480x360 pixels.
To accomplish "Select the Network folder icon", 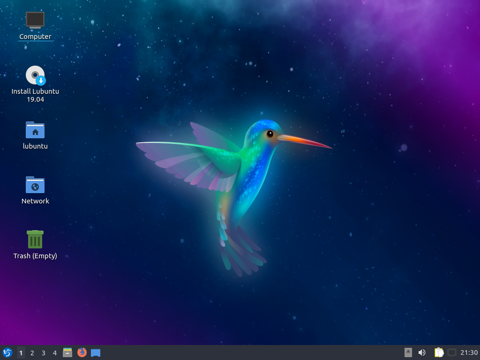I will pyautogui.click(x=35, y=185).
